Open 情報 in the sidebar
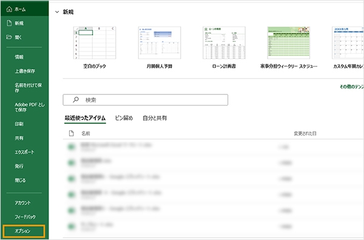 pos(19,57)
